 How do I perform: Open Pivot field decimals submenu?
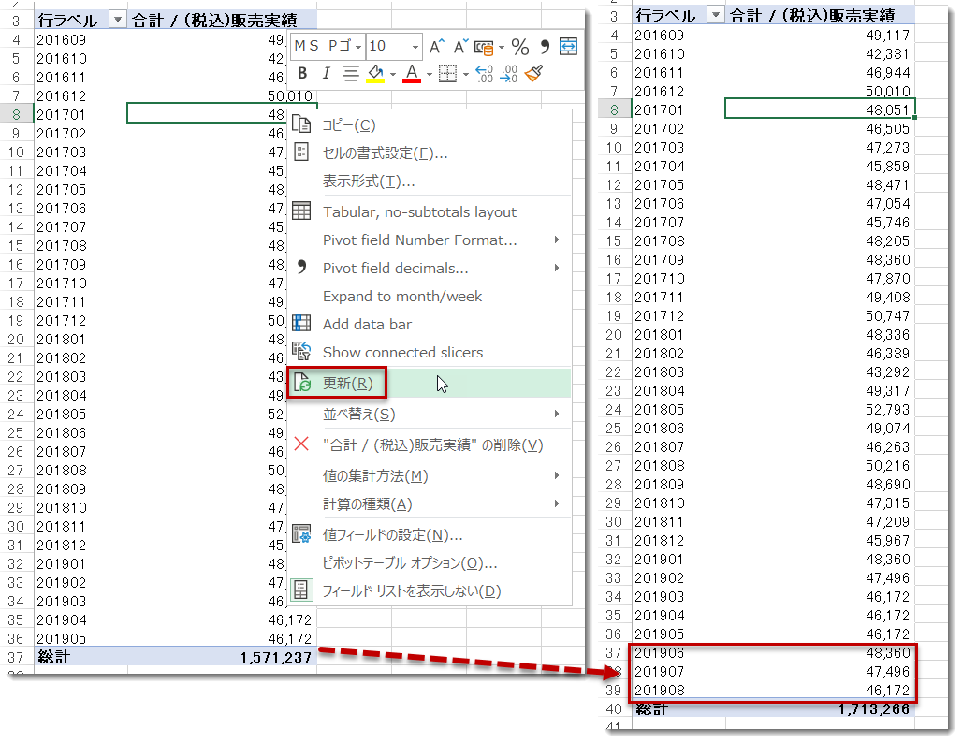coord(430,269)
